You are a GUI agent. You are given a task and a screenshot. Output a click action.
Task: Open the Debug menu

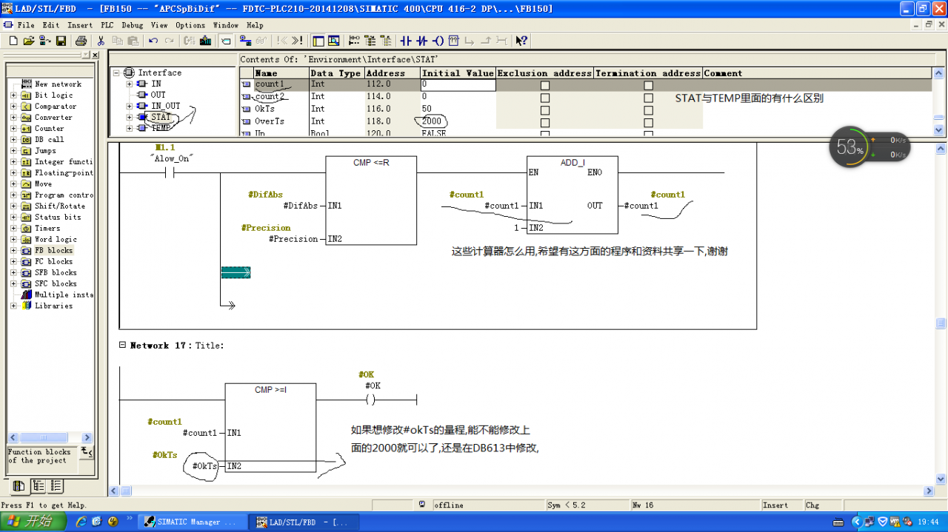[x=133, y=25]
